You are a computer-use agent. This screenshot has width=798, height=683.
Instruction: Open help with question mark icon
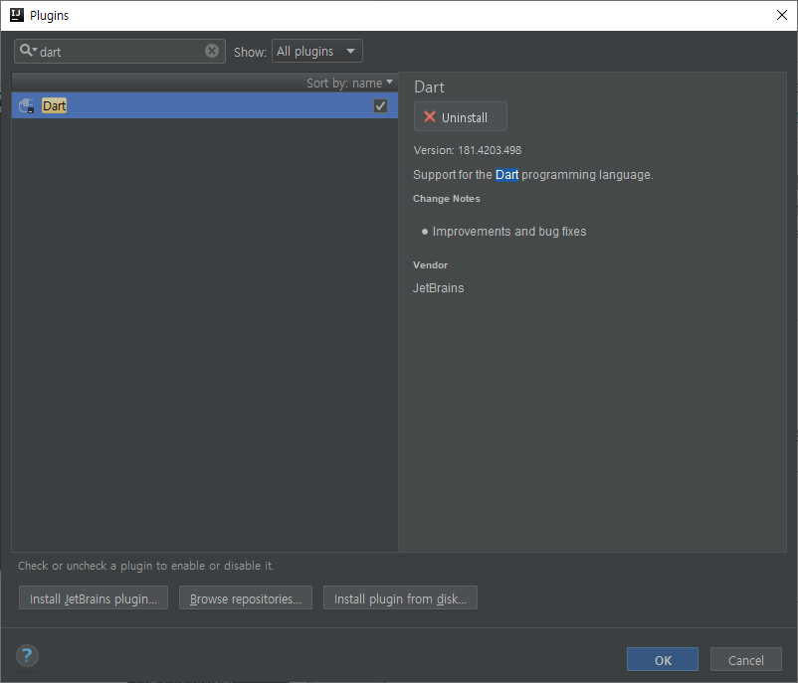27,655
